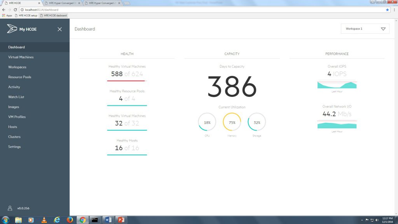This screenshot has height=224, width=398.
Task: Click the HEALTH section heading
Action: tap(127, 54)
